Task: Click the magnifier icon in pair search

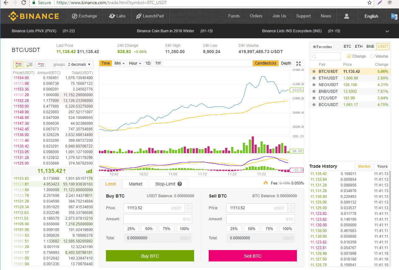Action: (314, 57)
